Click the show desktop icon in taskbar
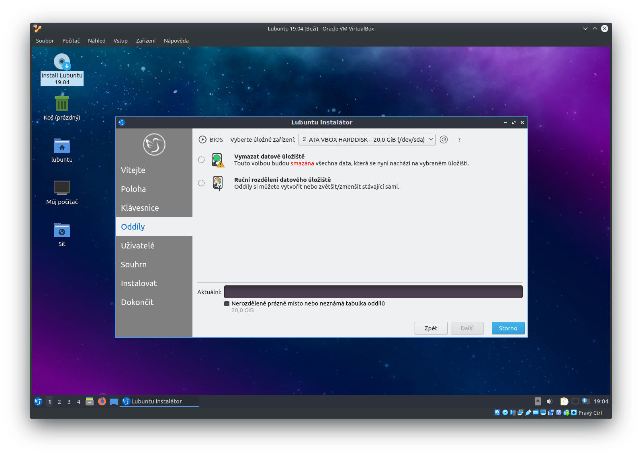Screen dimensions: 642x456 pos(114,401)
